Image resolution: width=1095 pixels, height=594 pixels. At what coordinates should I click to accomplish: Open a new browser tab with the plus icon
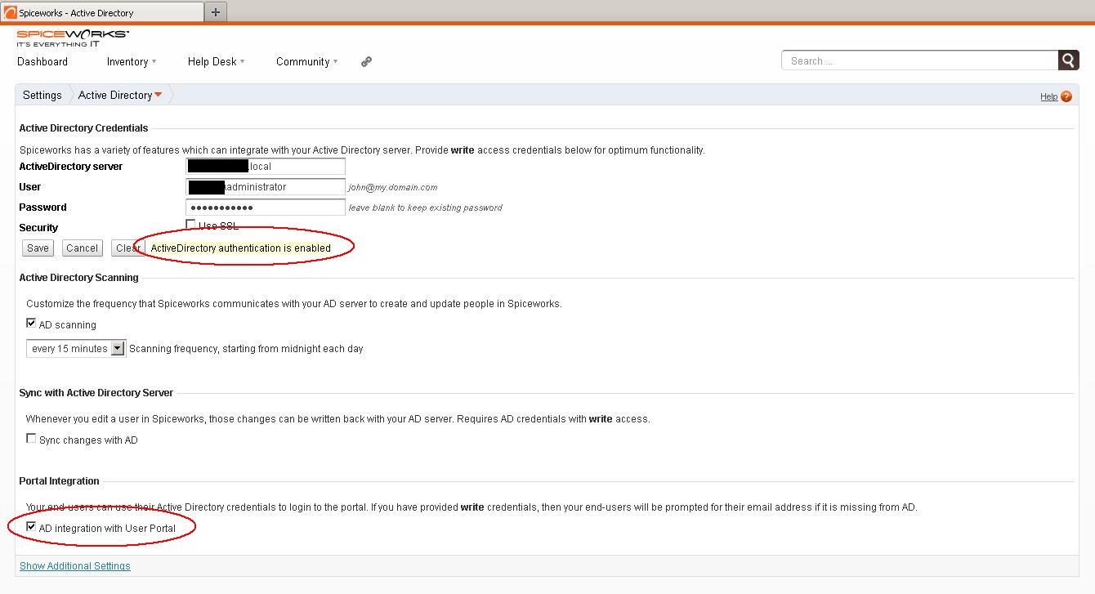pos(214,11)
